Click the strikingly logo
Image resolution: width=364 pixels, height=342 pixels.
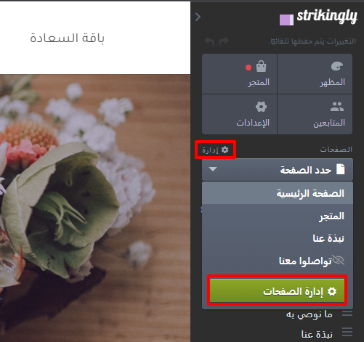318,17
